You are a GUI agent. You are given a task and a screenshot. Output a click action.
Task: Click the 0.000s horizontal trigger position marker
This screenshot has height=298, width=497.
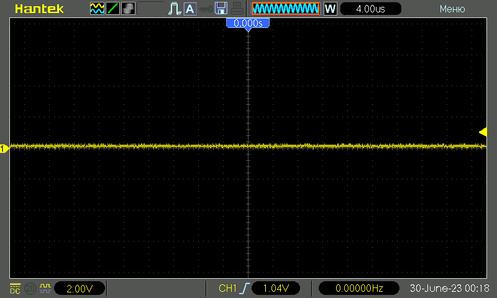pos(248,23)
